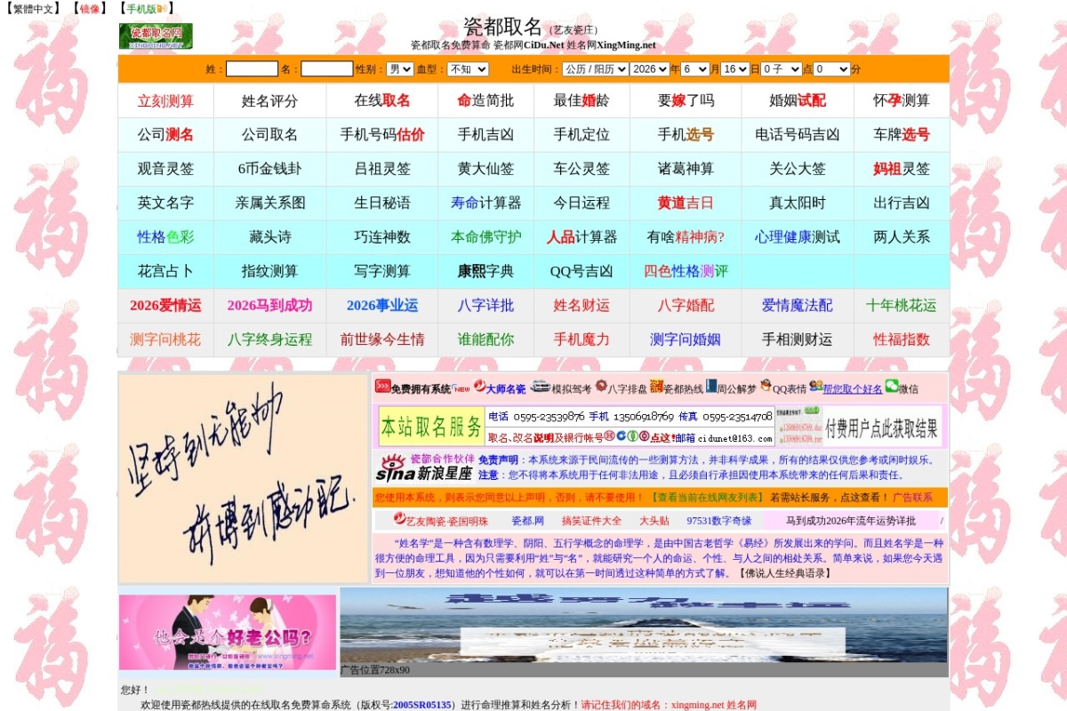Click the QQ表情 penguin icon

tap(766, 387)
